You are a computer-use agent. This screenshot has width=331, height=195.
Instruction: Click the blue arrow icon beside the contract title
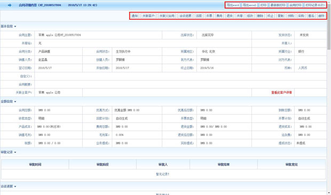tap(10, 5)
